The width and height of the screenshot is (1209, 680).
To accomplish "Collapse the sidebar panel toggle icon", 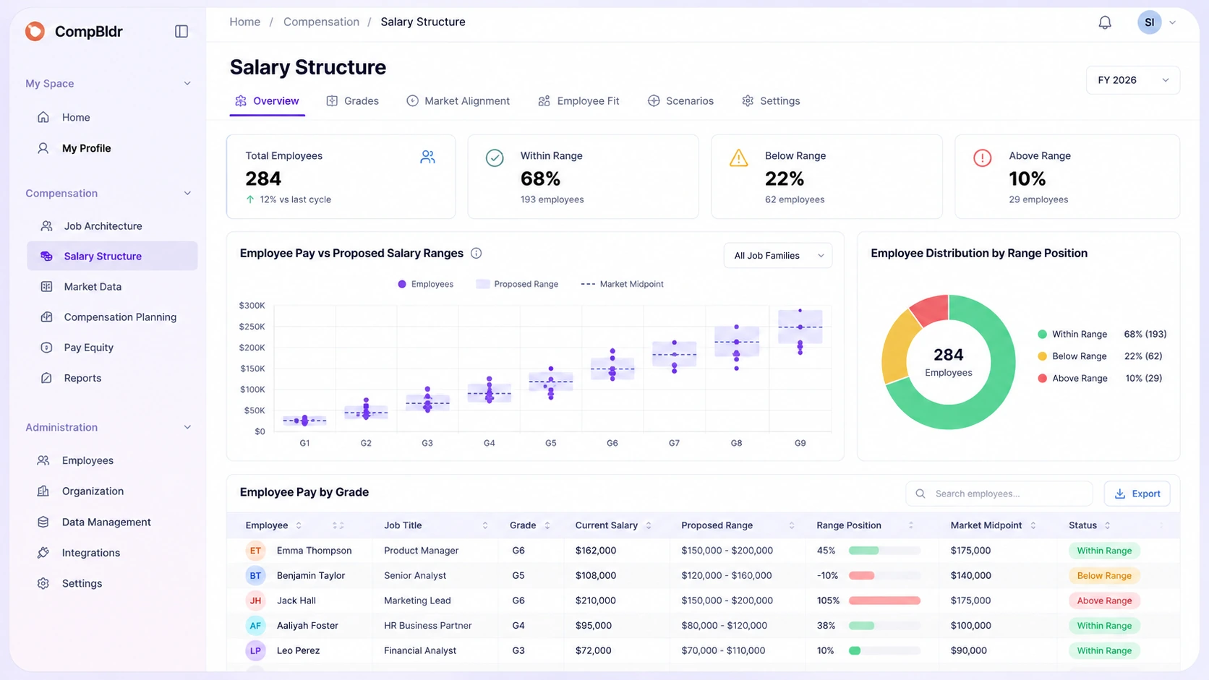I will 181,31.
